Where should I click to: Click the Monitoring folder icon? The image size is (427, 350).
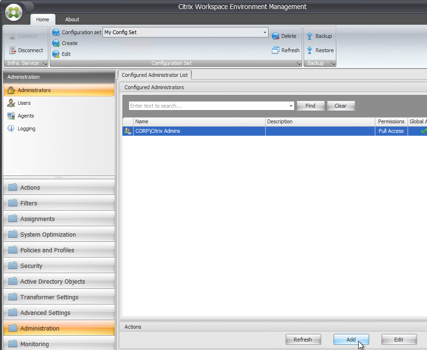[12, 344]
